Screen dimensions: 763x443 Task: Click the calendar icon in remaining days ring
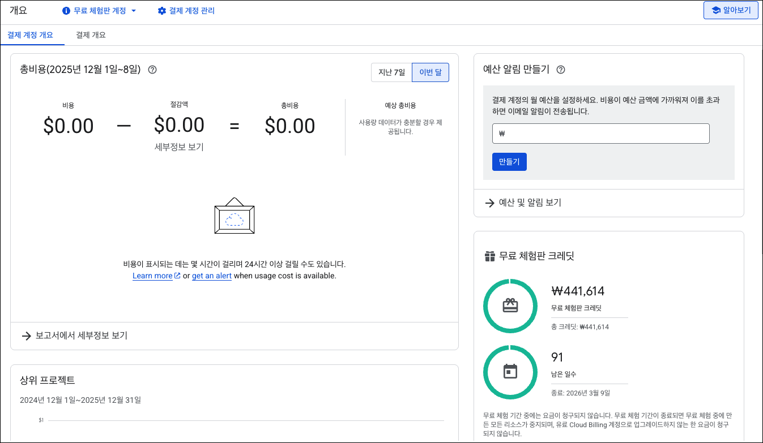click(510, 372)
